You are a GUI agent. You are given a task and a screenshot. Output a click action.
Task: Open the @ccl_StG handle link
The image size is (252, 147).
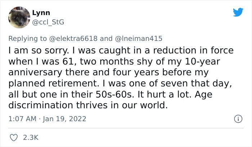coord(48,22)
